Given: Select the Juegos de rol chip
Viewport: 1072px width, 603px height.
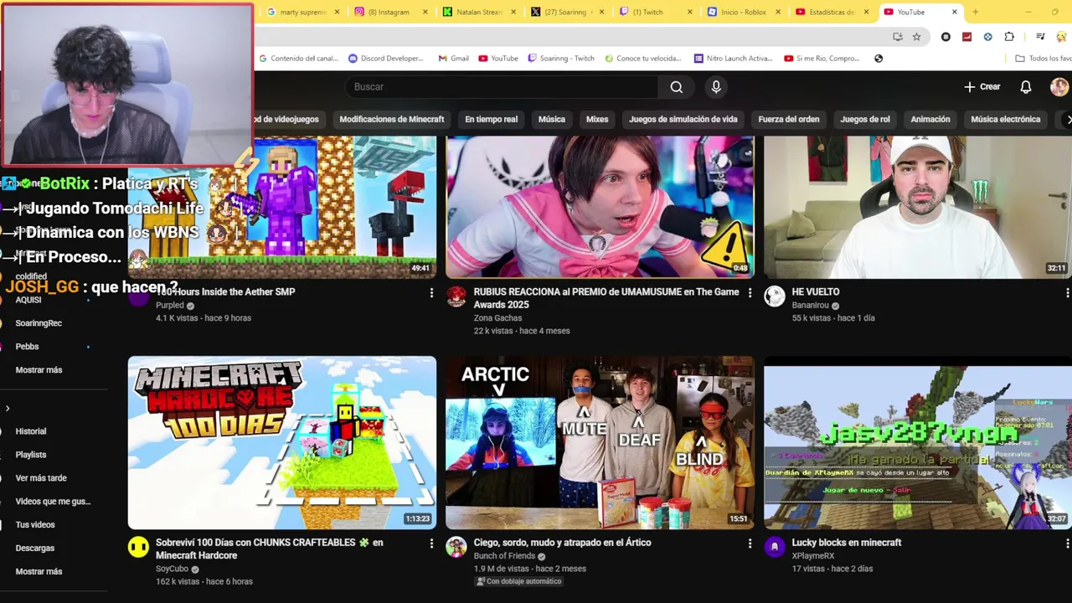Looking at the screenshot, I should [x=865, y=119].
